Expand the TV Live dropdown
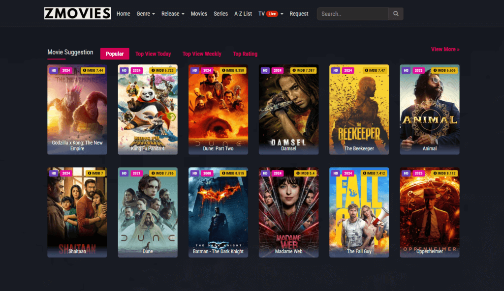This screenshot has height=291, width=504. (282, 14)
